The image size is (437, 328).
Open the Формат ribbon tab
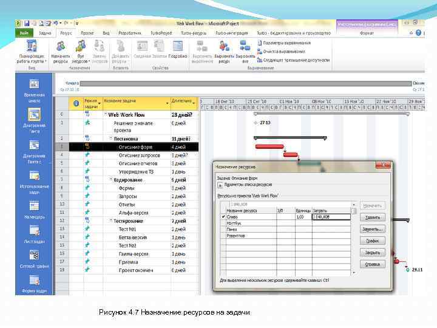click(367, 33)
